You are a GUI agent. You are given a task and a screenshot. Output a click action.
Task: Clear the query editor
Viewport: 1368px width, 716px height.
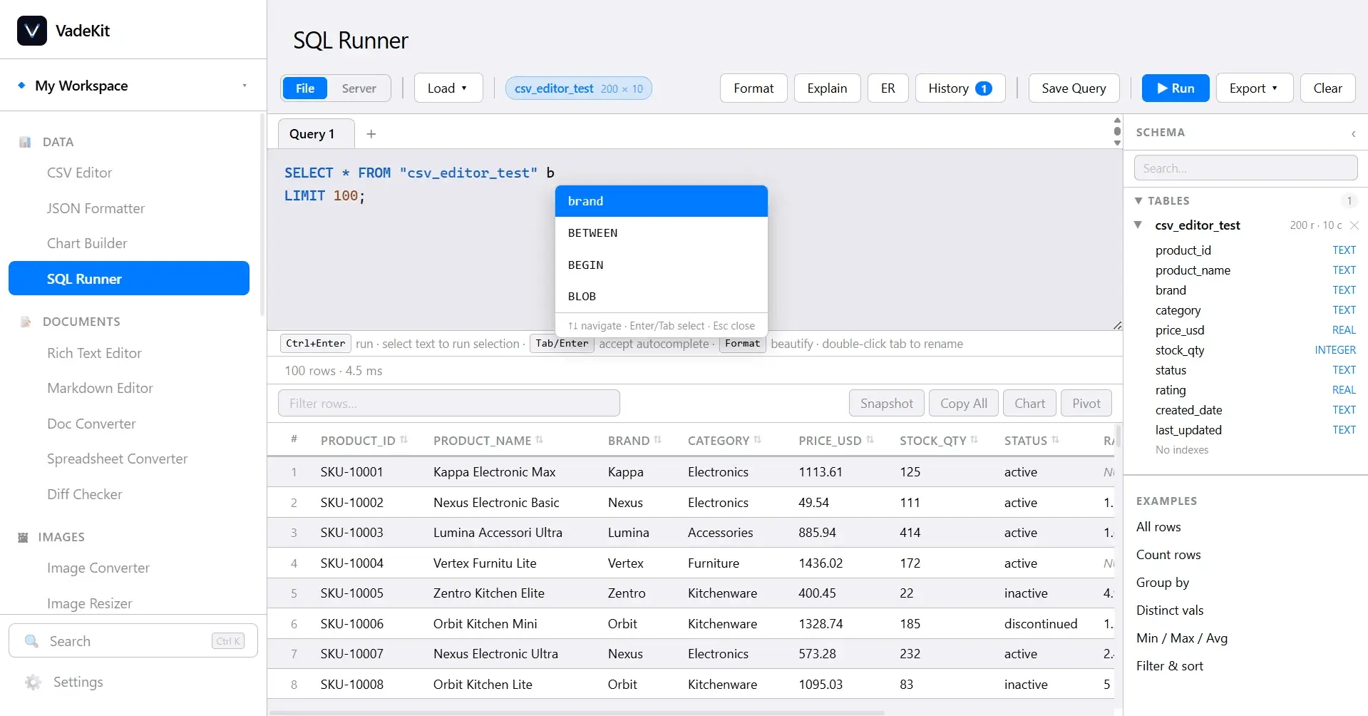pos(1327,88)
